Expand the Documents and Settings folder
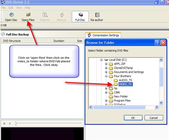The height and width of the screenshot is (140, 169). coord(106,72)
